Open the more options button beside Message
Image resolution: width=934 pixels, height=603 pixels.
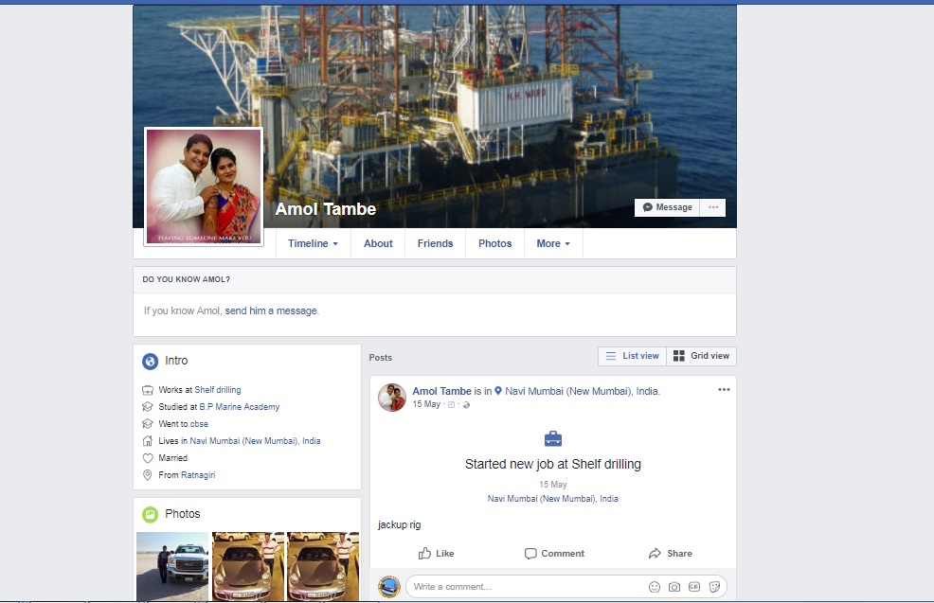point(713,207)
